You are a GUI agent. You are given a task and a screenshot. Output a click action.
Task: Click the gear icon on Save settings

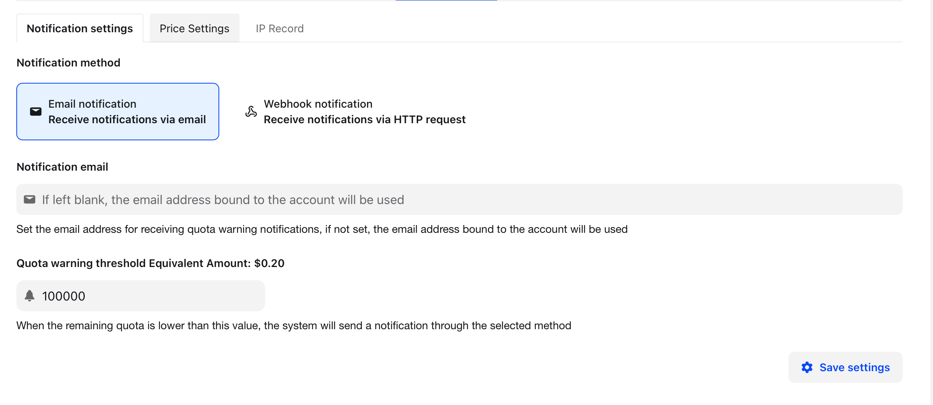(807, 367)
